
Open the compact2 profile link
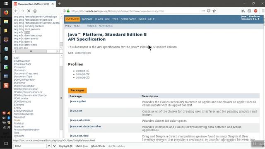pos(82,74)
